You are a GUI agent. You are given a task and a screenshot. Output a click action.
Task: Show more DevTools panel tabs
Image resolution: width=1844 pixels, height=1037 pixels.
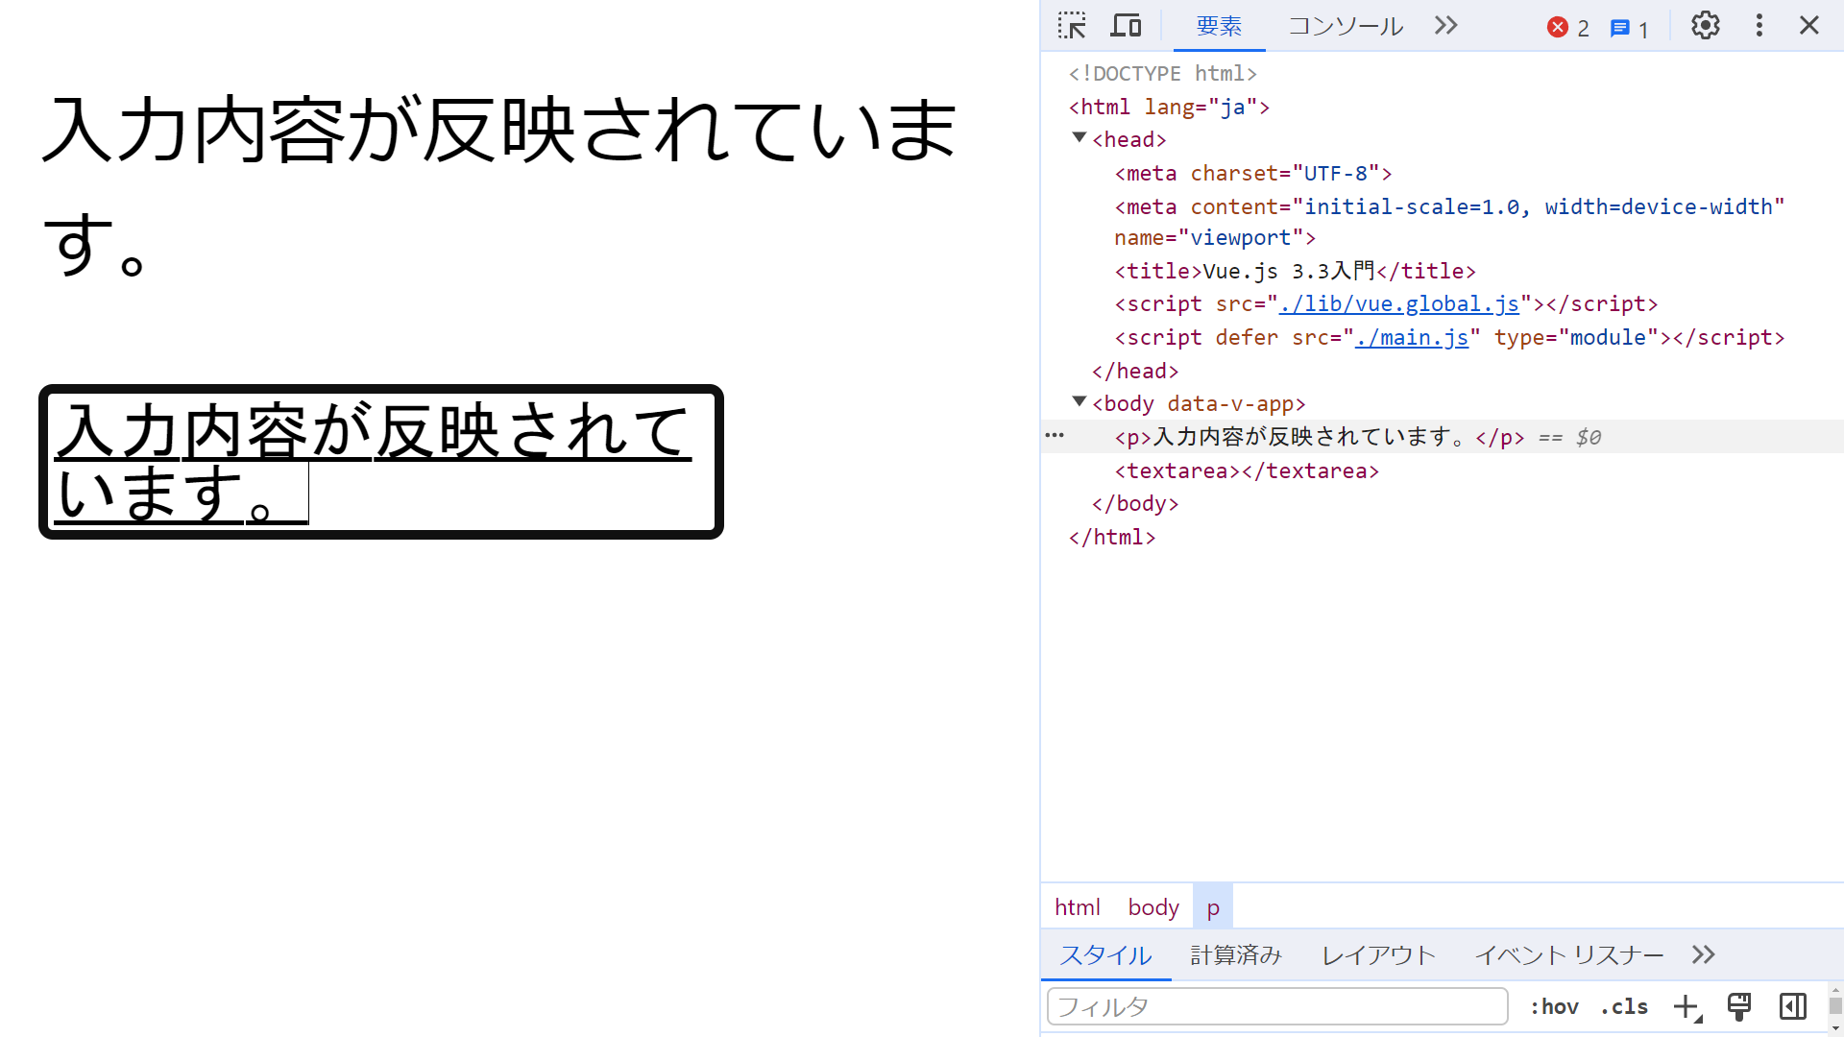[x=1445, y=26]
